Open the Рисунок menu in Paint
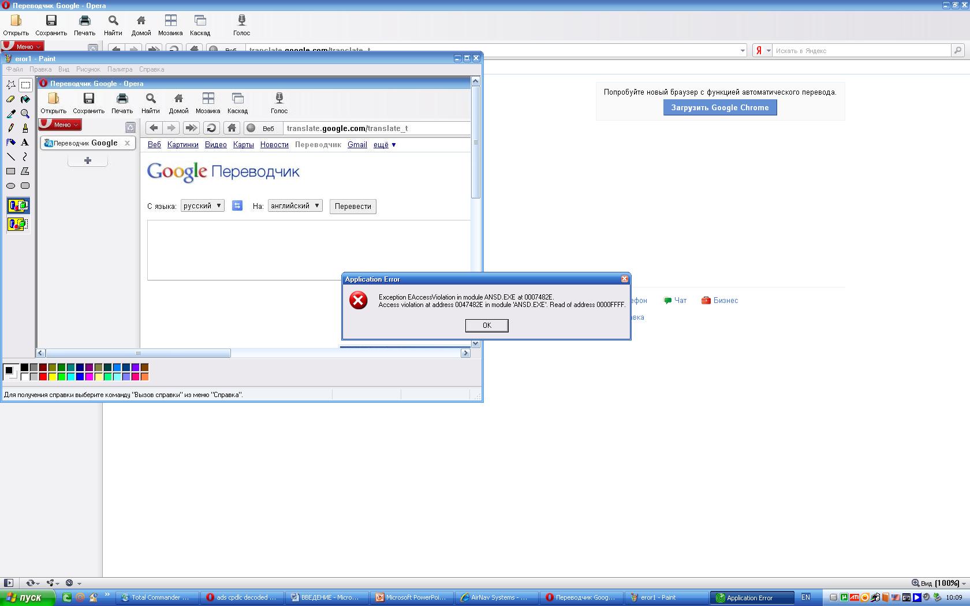 click(88, 69)
